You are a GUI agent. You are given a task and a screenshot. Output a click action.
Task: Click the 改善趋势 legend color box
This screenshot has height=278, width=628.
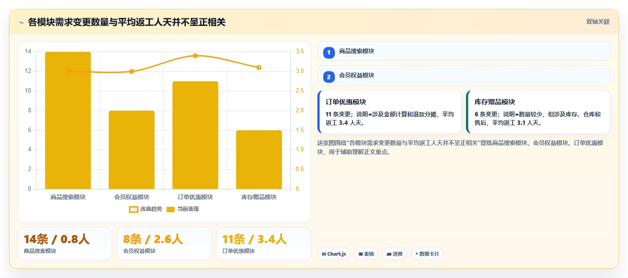click(x=133, y=209)
